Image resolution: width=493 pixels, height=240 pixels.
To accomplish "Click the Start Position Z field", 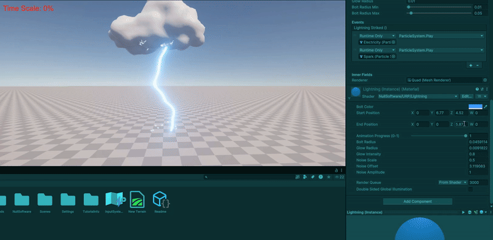I will point(462,113).
